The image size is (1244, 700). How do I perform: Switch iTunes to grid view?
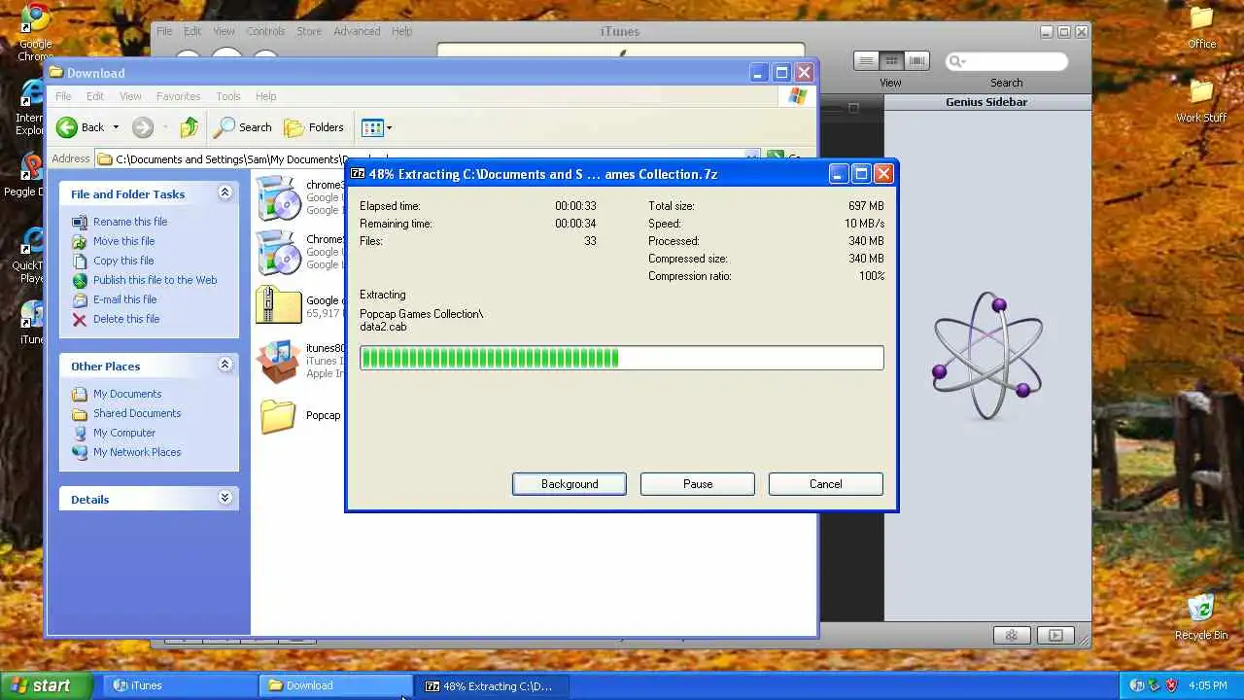pyautogui.click(x=891, y=61)
